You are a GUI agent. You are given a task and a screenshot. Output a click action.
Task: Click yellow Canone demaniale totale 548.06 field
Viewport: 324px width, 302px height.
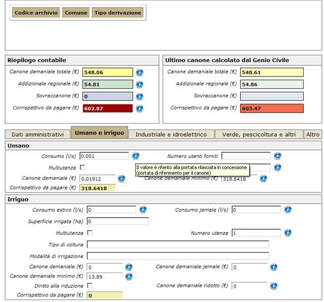108,72
